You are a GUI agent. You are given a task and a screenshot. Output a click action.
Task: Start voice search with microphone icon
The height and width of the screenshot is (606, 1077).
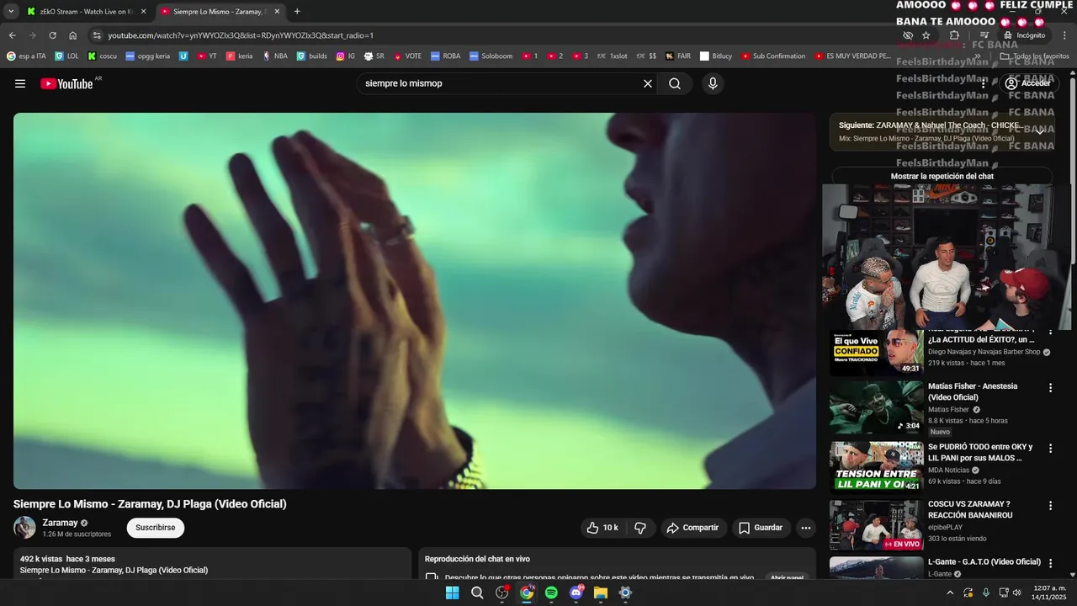[x=713, y=83]
